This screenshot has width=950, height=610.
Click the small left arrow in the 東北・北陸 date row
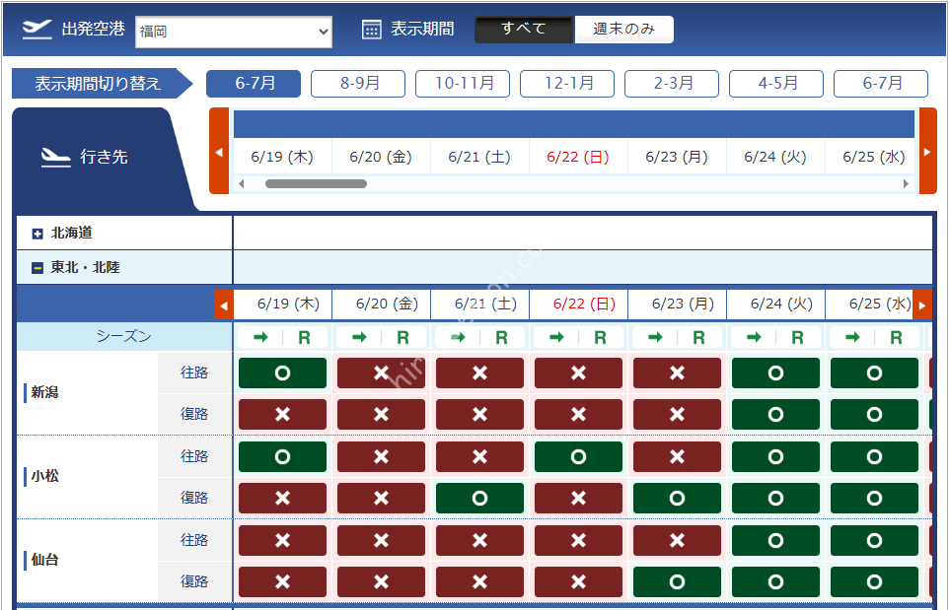click(224, 305)
